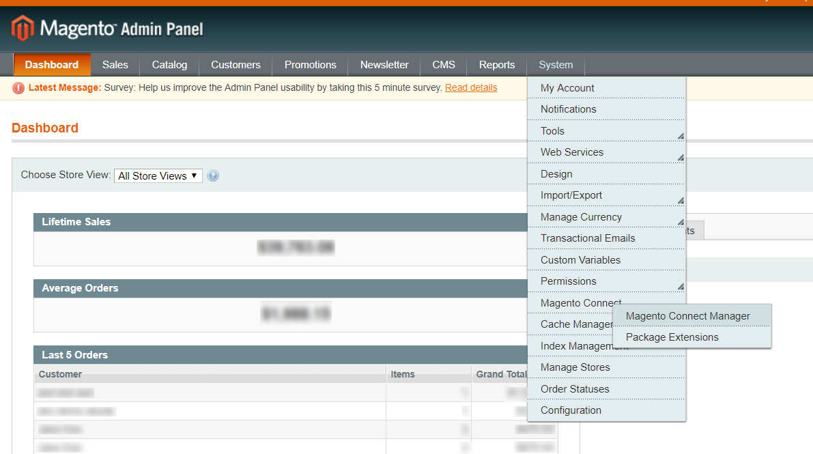Viewport: 813px width, 454px height.
Task: Open Package Extensions submenu item
Action: coord(691,337)
